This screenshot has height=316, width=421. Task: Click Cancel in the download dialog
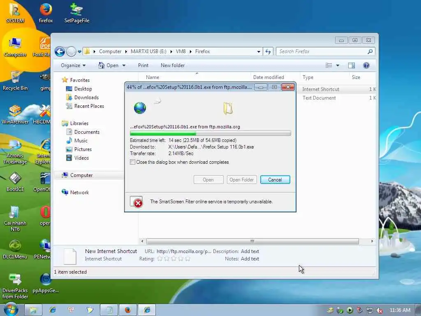(x=275, y=180)
